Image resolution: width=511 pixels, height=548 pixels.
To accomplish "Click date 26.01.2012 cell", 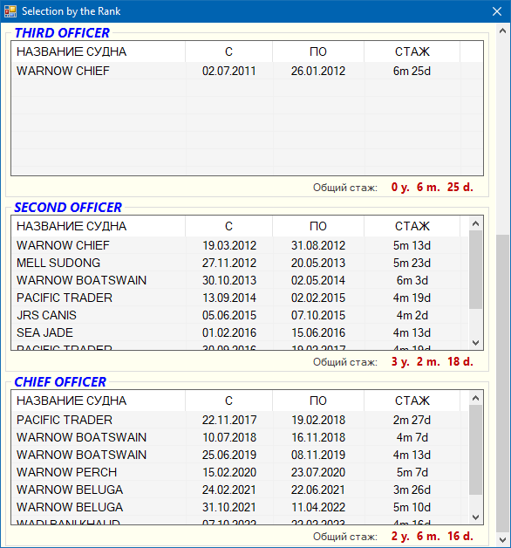I will pos(318,71).
